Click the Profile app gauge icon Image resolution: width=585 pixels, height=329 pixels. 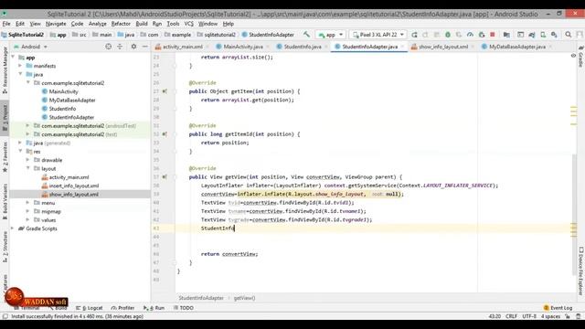point(470,35)
